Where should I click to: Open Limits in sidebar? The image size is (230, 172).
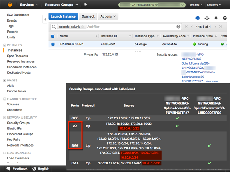[11, 37]
